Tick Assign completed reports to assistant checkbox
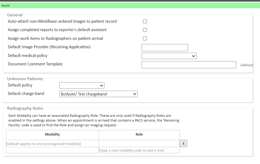260x164 pixels. pyautogui.click(x=145, y=30)
